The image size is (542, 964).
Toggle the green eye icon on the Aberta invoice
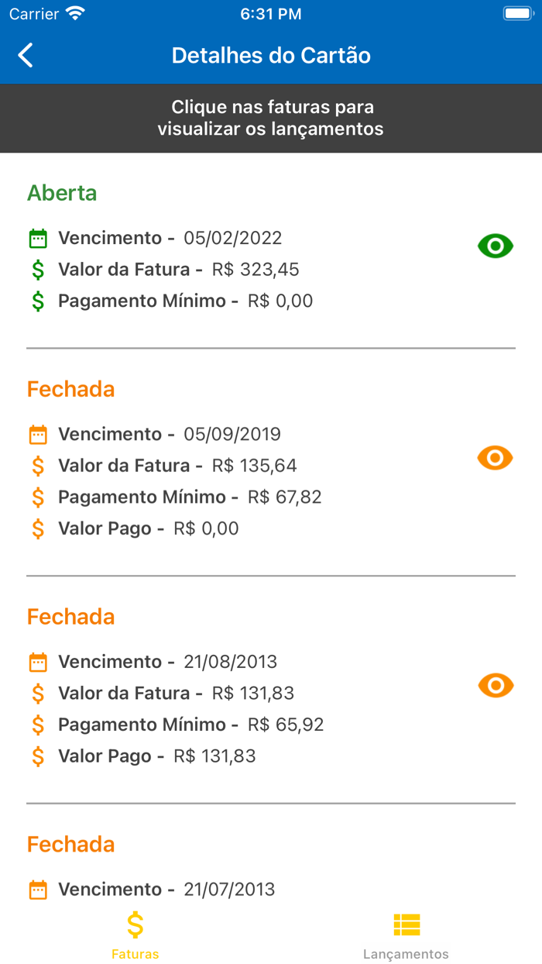tap(495, 245)
